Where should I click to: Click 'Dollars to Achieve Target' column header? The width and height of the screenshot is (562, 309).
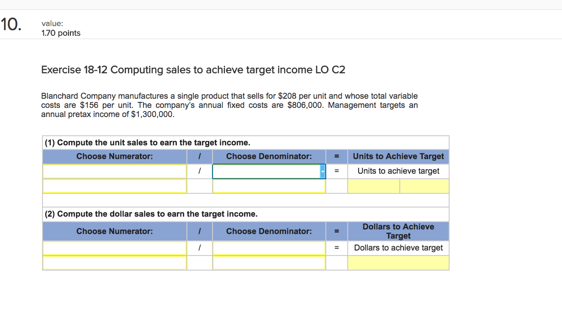(398, 231)
